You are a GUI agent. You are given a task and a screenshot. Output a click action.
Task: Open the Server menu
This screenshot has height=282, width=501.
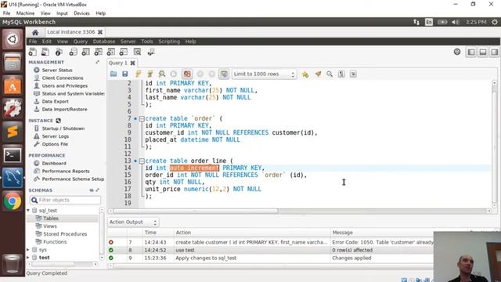coord(128,42)
